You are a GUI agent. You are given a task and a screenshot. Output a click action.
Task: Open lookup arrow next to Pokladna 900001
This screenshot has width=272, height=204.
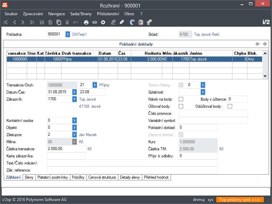[68, 34]
